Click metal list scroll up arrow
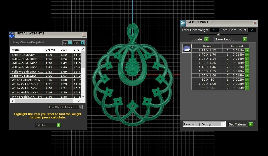268x156 pixels. click(83, 49)
